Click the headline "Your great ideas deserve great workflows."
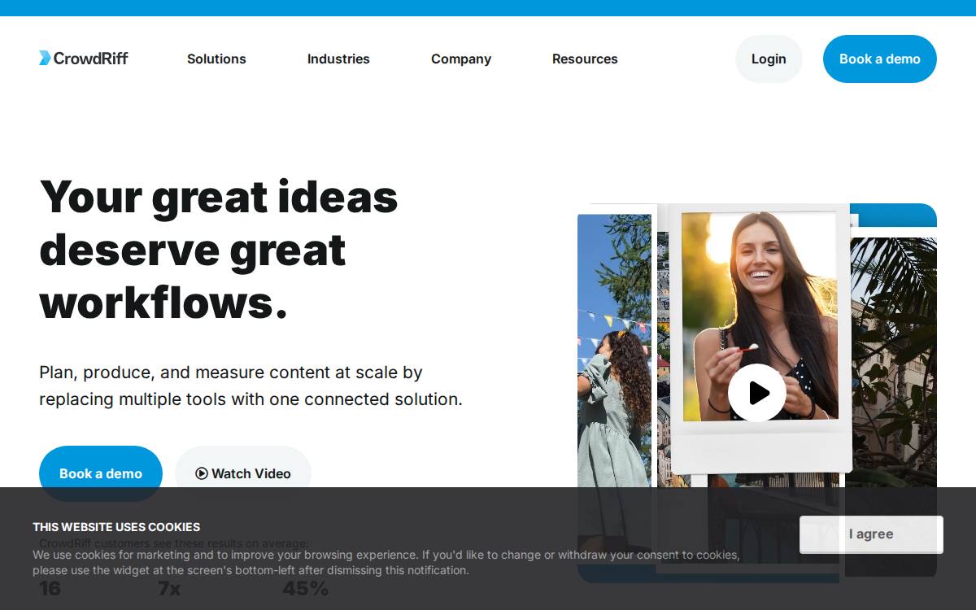Viewport: 976px width, 610px height. (219, 250)
